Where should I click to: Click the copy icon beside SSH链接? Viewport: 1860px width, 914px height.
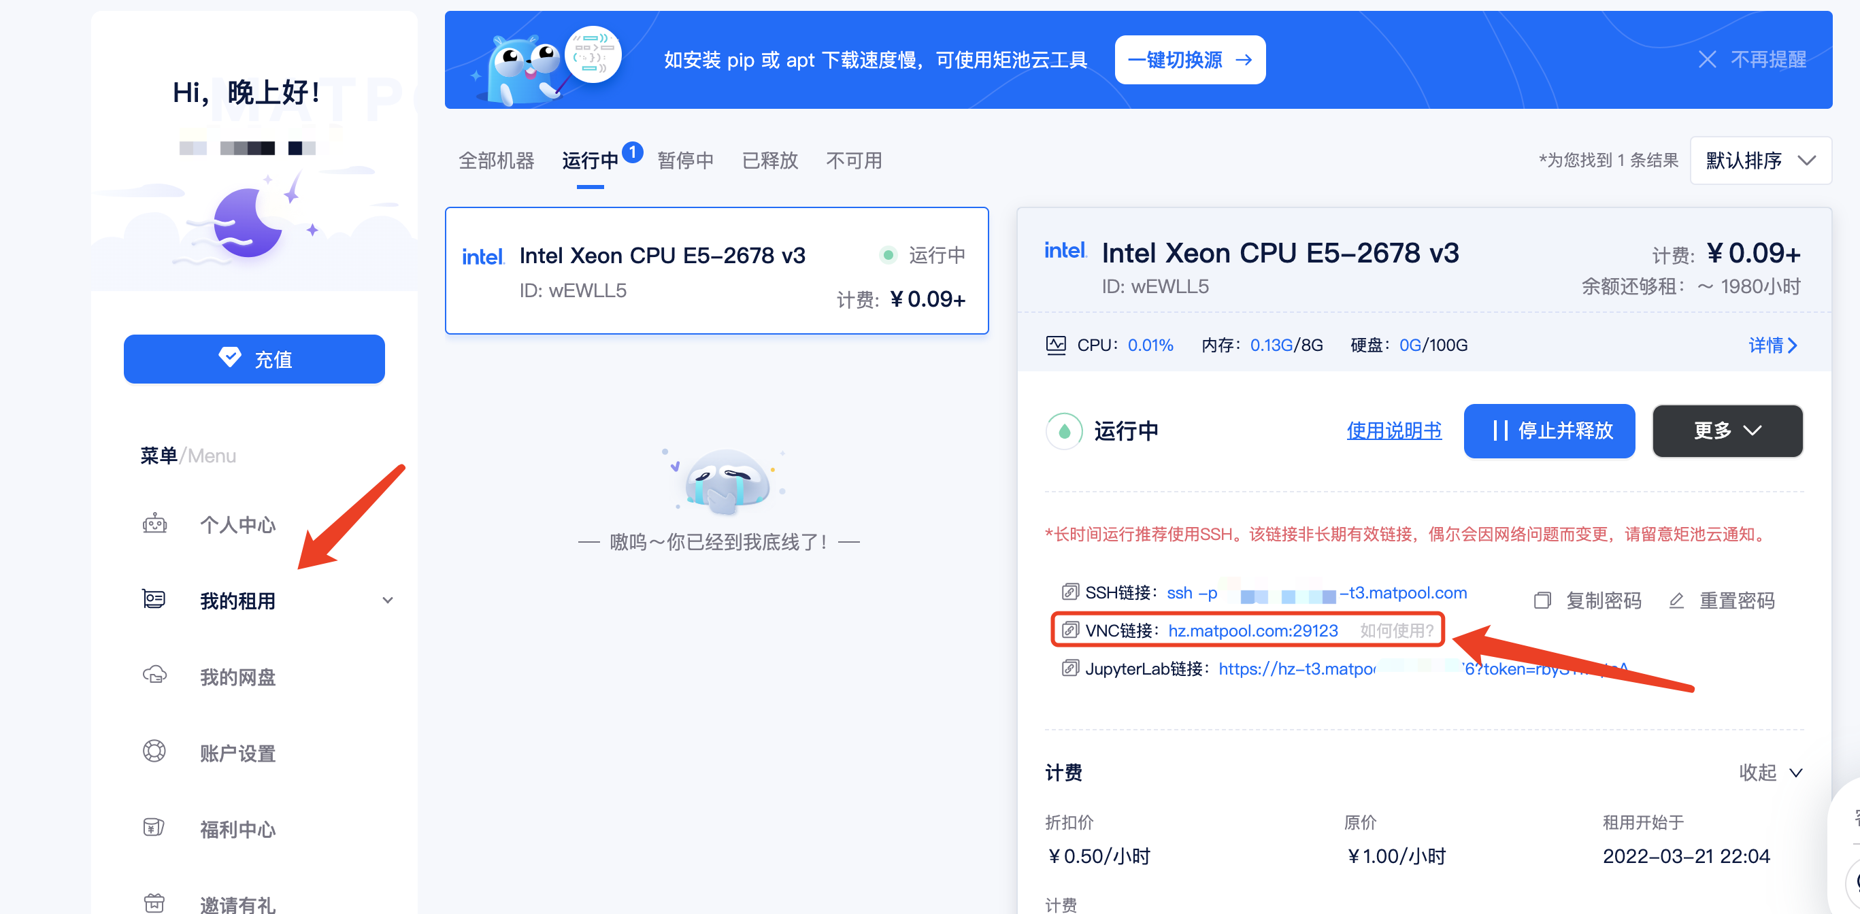(1069, 592)
